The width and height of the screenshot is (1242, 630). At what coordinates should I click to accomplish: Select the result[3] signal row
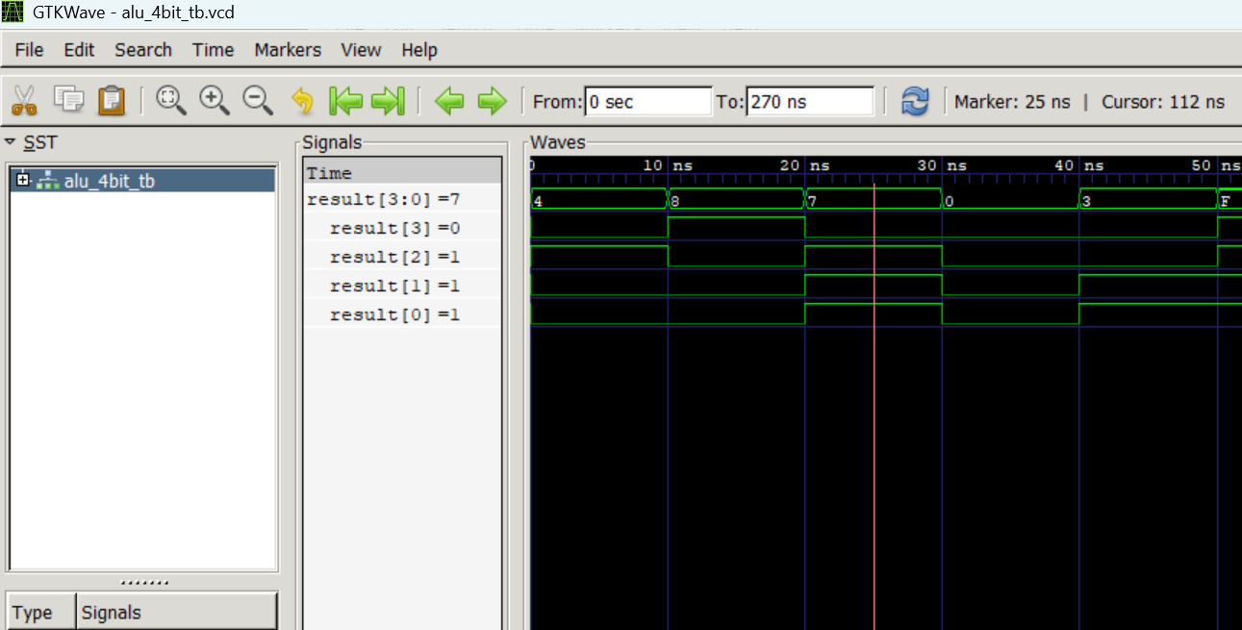coord(402,228)
